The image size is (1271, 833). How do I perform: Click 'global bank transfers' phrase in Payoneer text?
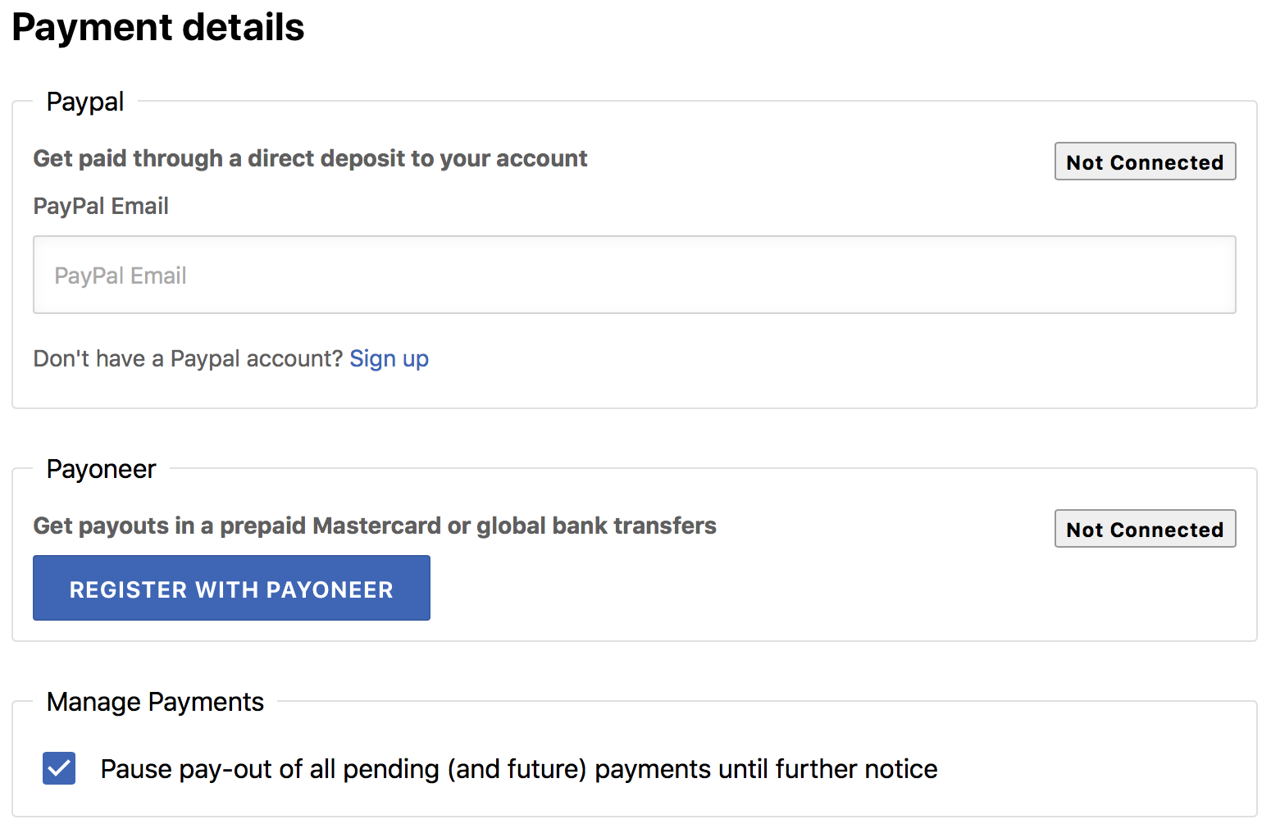(596, 526)
